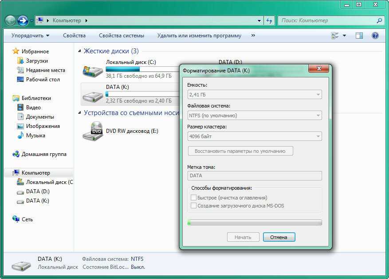The image size is (389, 279).
Task: Select DATA (D:) in sidebar tree
Action: [x=38, y=191]
